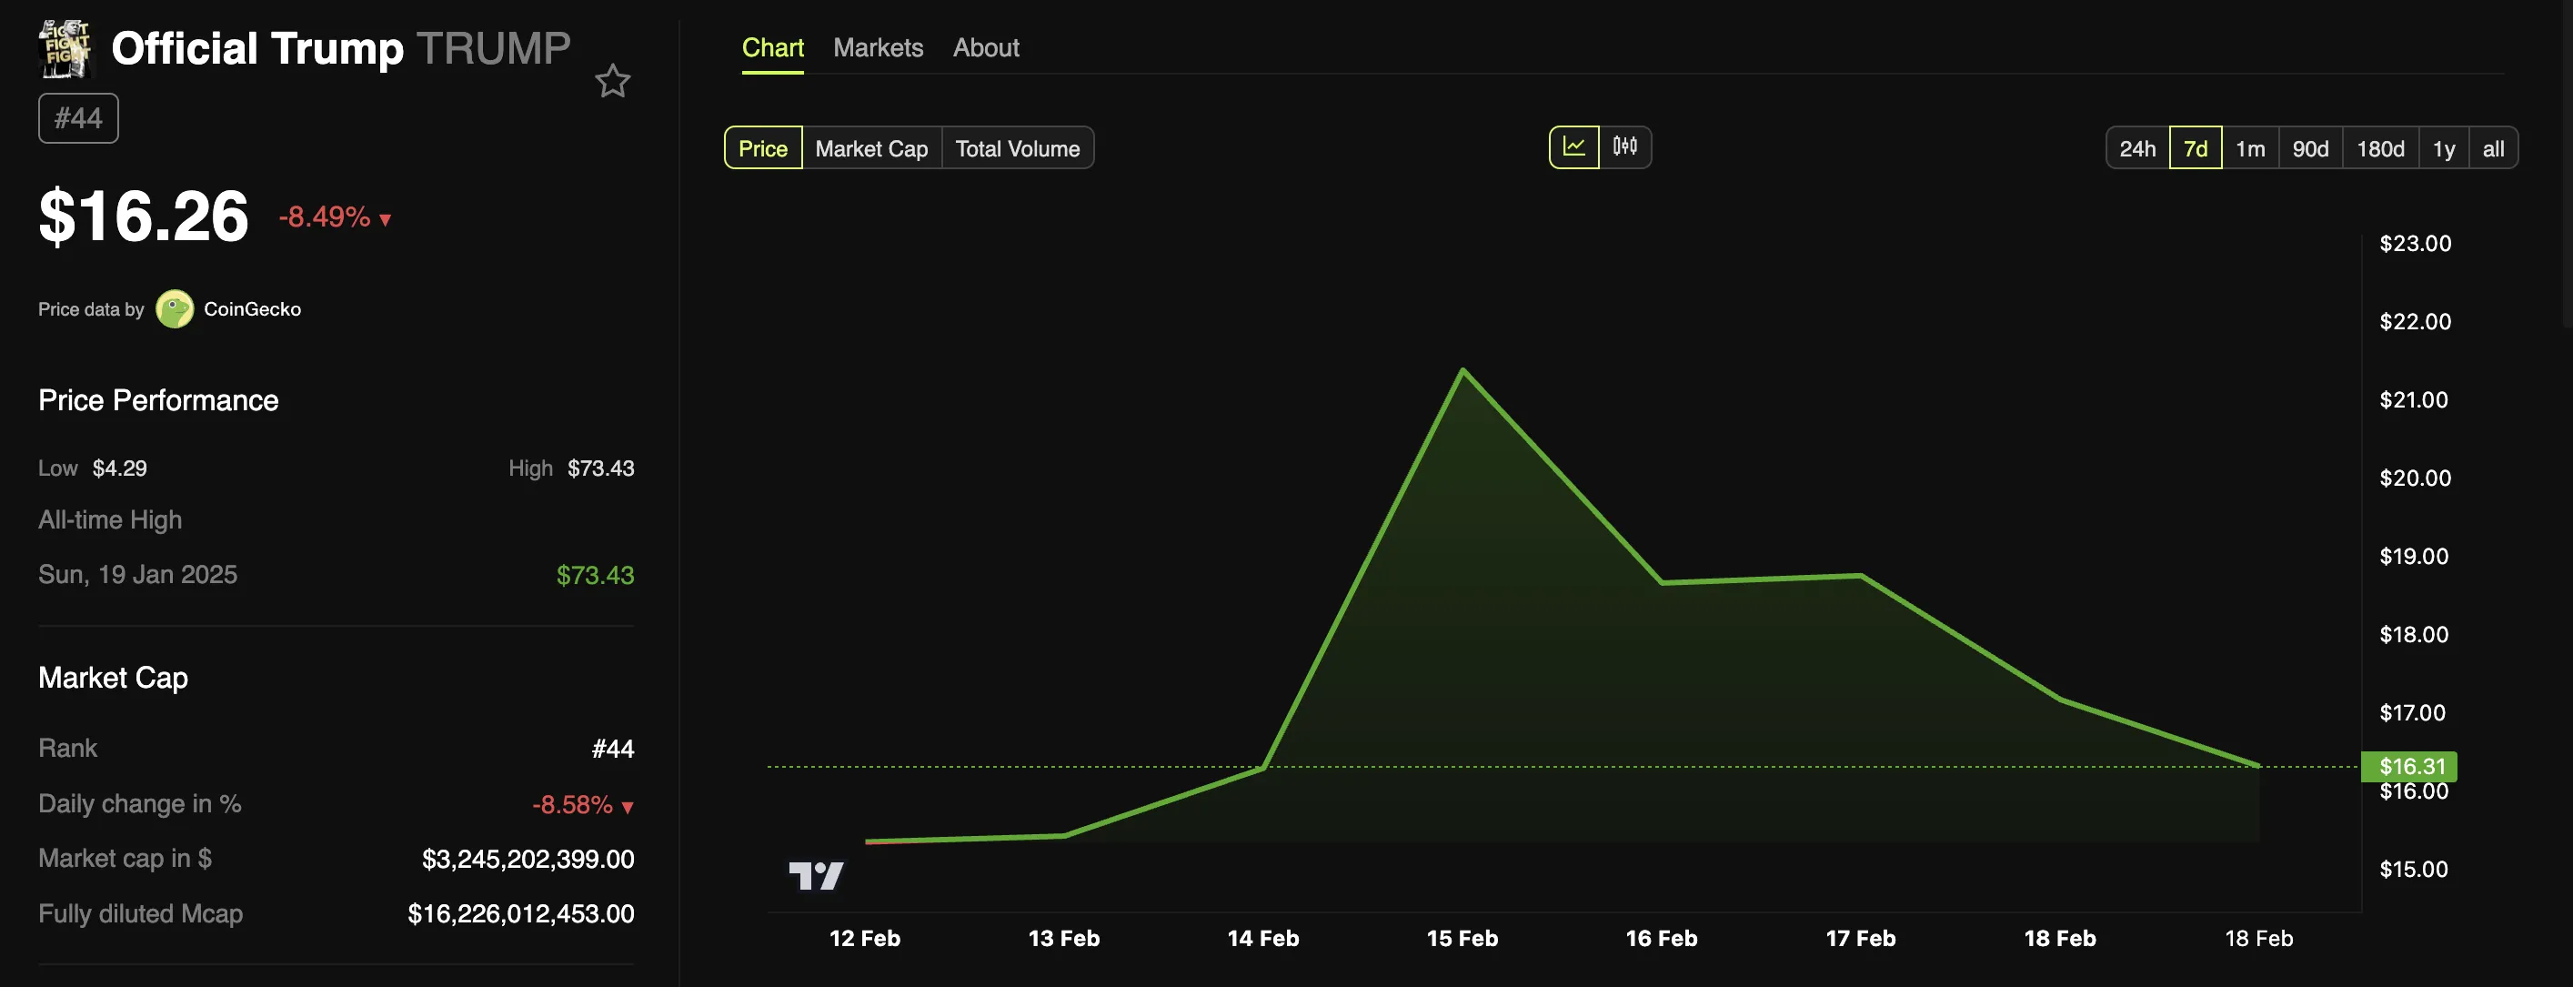
Task: Set chart range to 24h
Action: [2137, 148]
